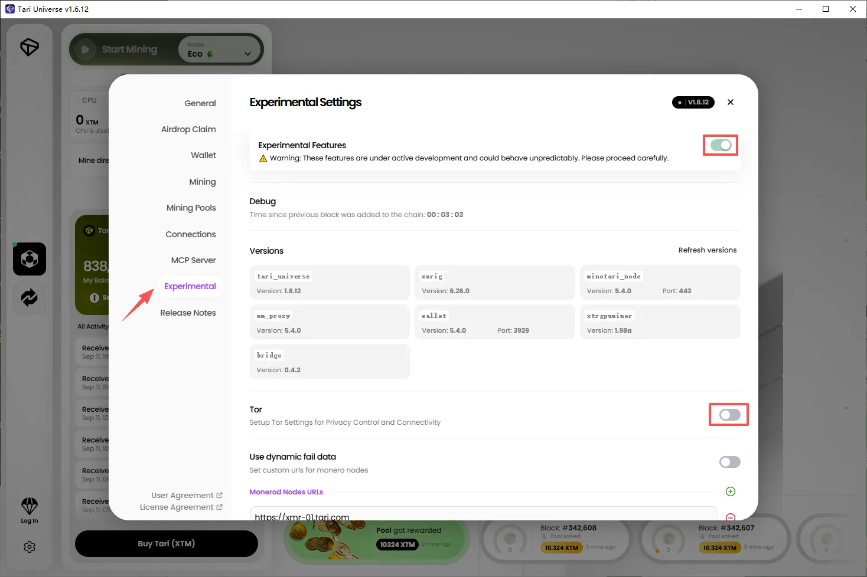Click the tari_universe version card
867x577 pixels.
tap(330, 282)
